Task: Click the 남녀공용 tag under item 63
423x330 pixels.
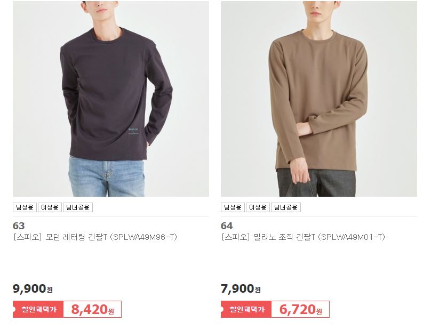Action: [x=78, y=207]
